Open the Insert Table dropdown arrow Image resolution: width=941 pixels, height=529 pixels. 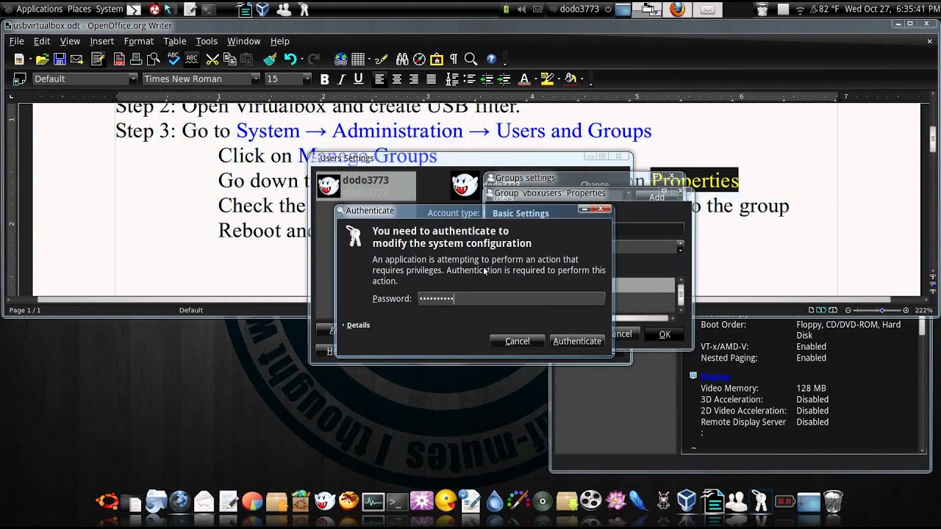coord(368,59)
